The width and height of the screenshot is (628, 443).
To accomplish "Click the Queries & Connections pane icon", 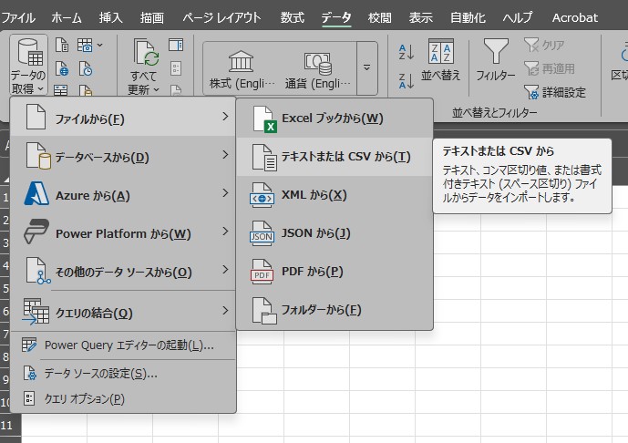I will pos(176,45).
